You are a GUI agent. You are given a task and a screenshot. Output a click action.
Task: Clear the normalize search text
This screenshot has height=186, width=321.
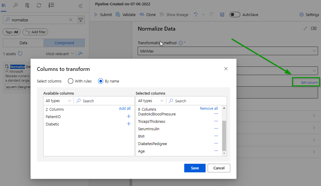(x=71, y=20)
